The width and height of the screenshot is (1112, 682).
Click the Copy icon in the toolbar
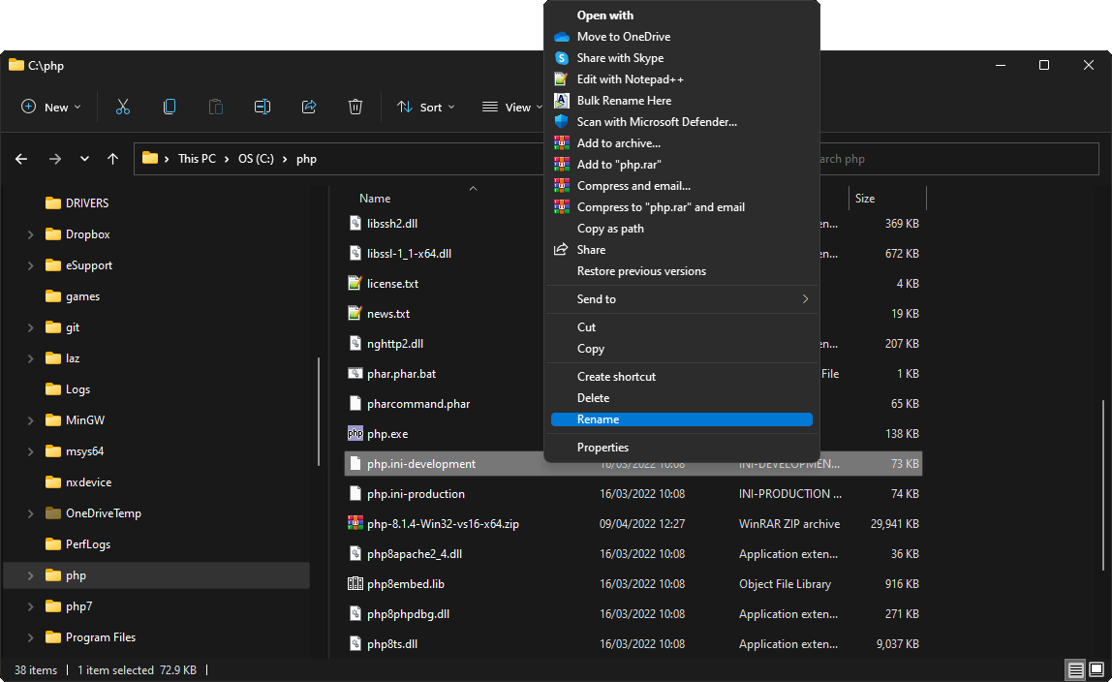tap(170, 108)
